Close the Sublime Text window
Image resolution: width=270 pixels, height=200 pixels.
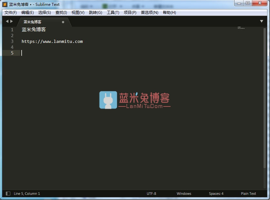click(260, 3)
